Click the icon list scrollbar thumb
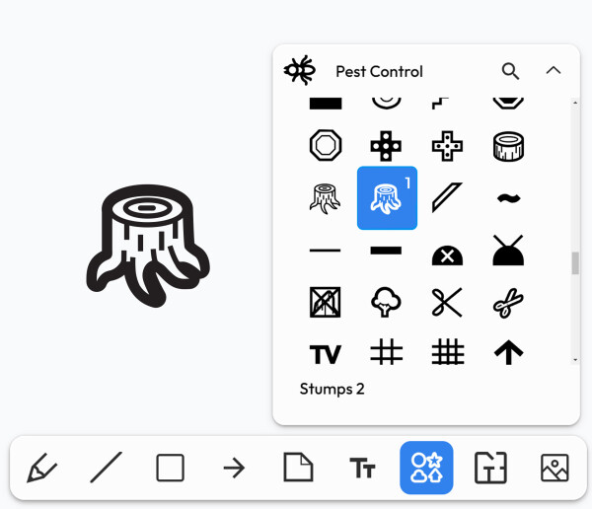This screenshot has width=592, height=509. [575, 262]
